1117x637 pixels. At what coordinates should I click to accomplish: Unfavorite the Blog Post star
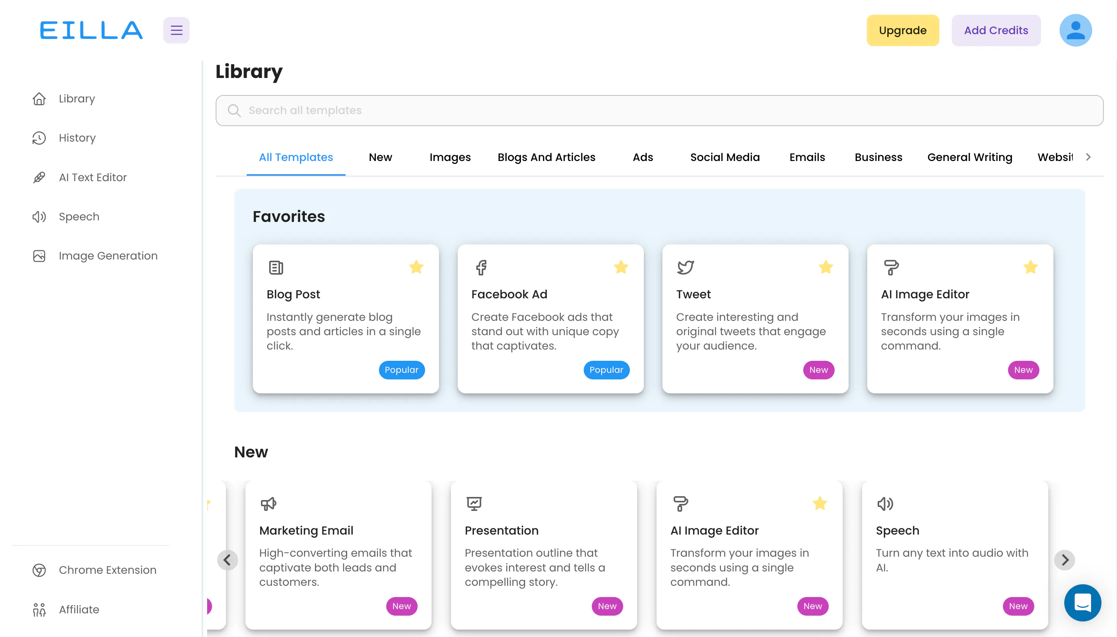pyautogui.click(x=416, y=267)
